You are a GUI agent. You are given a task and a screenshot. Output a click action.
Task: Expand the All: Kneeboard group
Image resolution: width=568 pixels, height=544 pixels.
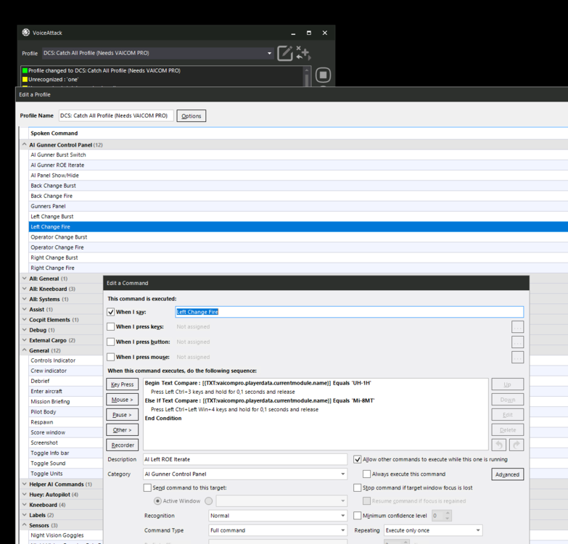click(24, 289)
